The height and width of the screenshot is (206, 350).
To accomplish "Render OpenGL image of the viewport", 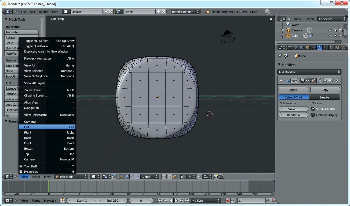I will click(x=216, y=177).
